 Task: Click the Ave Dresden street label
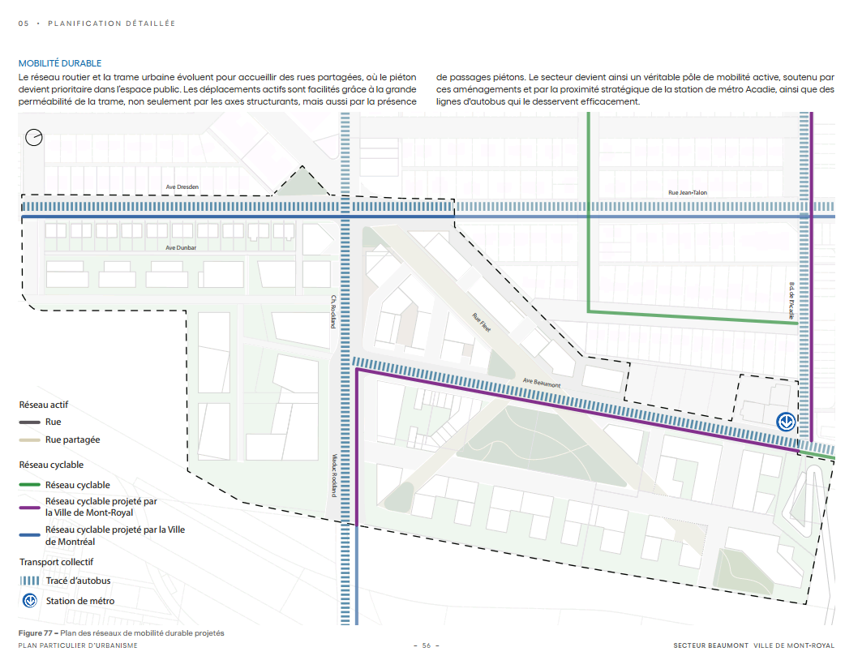tap(182, 187)
